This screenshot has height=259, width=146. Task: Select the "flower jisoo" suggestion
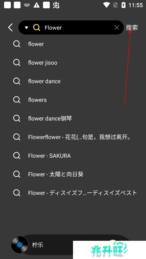coord(73,63)
